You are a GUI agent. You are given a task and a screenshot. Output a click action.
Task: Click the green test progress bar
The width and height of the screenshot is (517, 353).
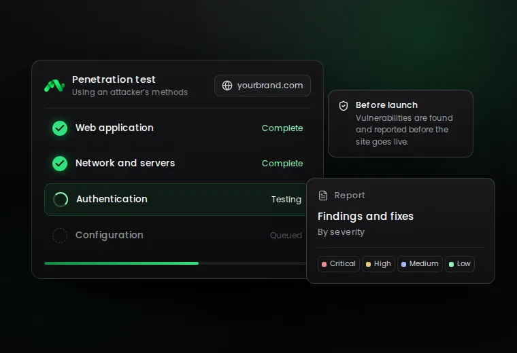point(121,263)
